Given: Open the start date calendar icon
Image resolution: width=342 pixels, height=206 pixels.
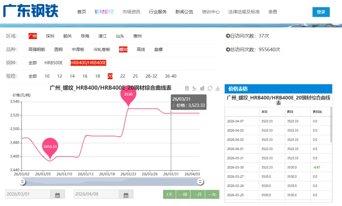Looking at the screenshot, I should pyautogui.click(x=58, y=195).
